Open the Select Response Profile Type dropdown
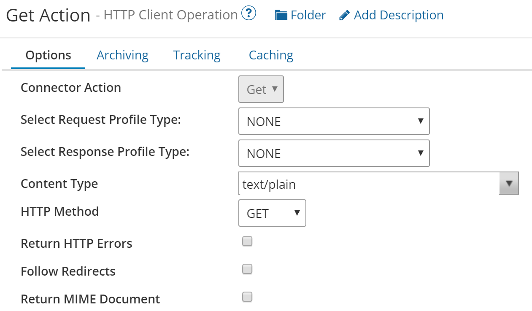Viewport: 532px width, 311px height. tap(333, 153)
